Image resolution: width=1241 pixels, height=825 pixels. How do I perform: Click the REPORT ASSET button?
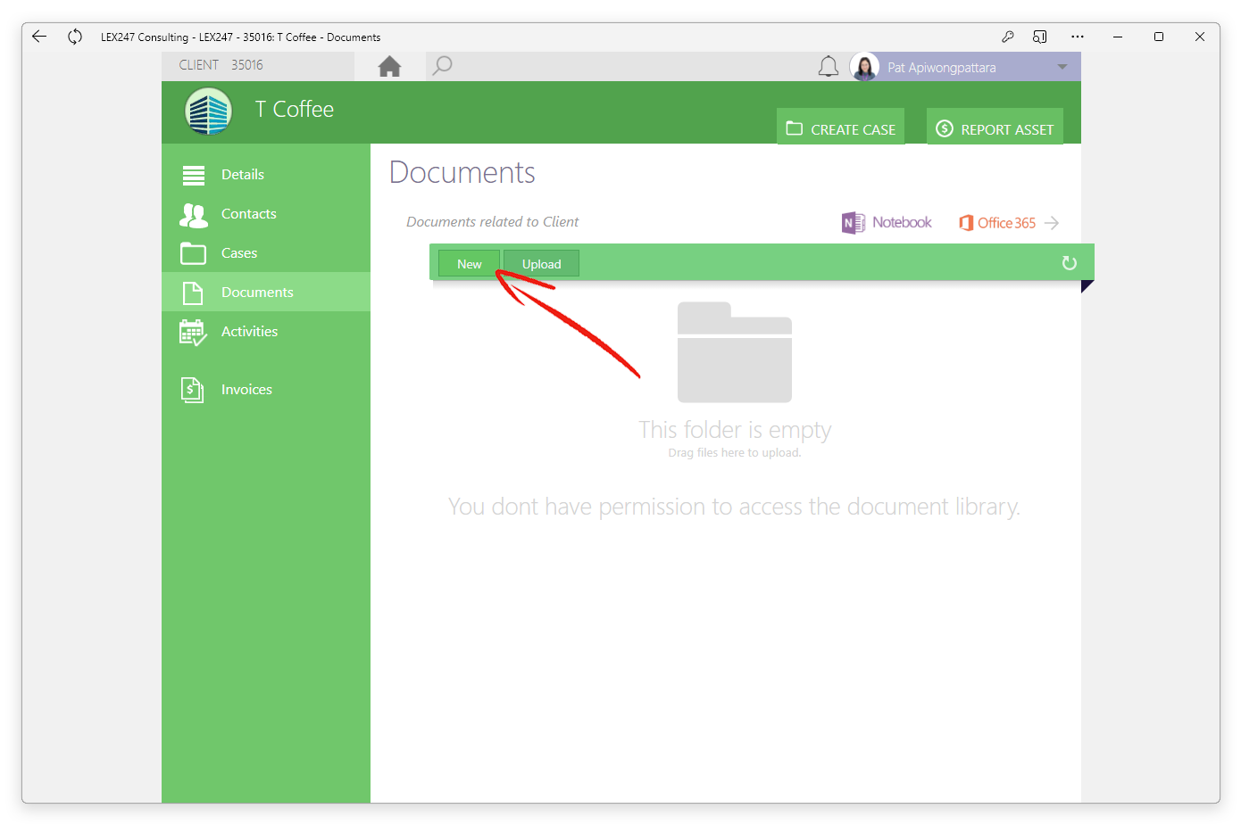995,127
